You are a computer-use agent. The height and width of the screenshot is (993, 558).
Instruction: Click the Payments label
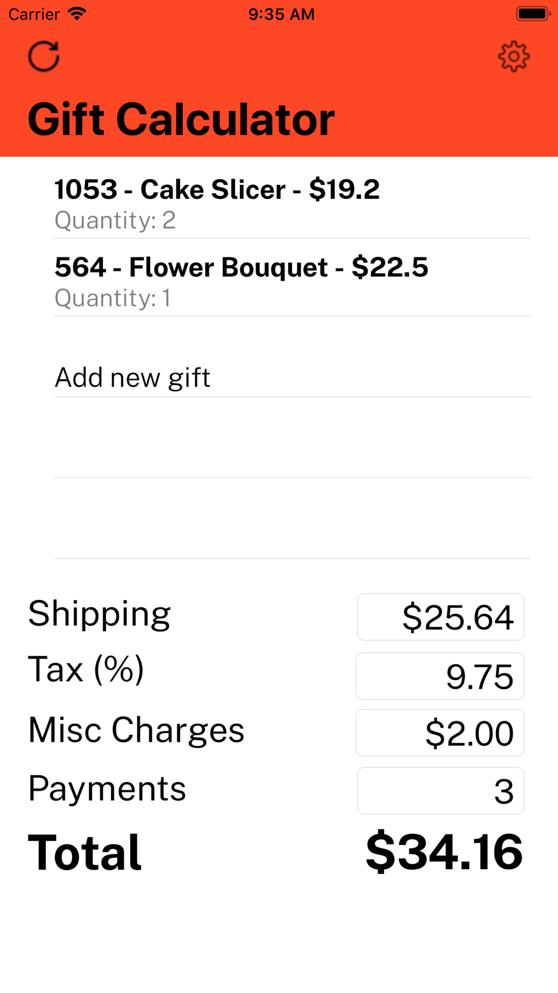click(107, 789)
